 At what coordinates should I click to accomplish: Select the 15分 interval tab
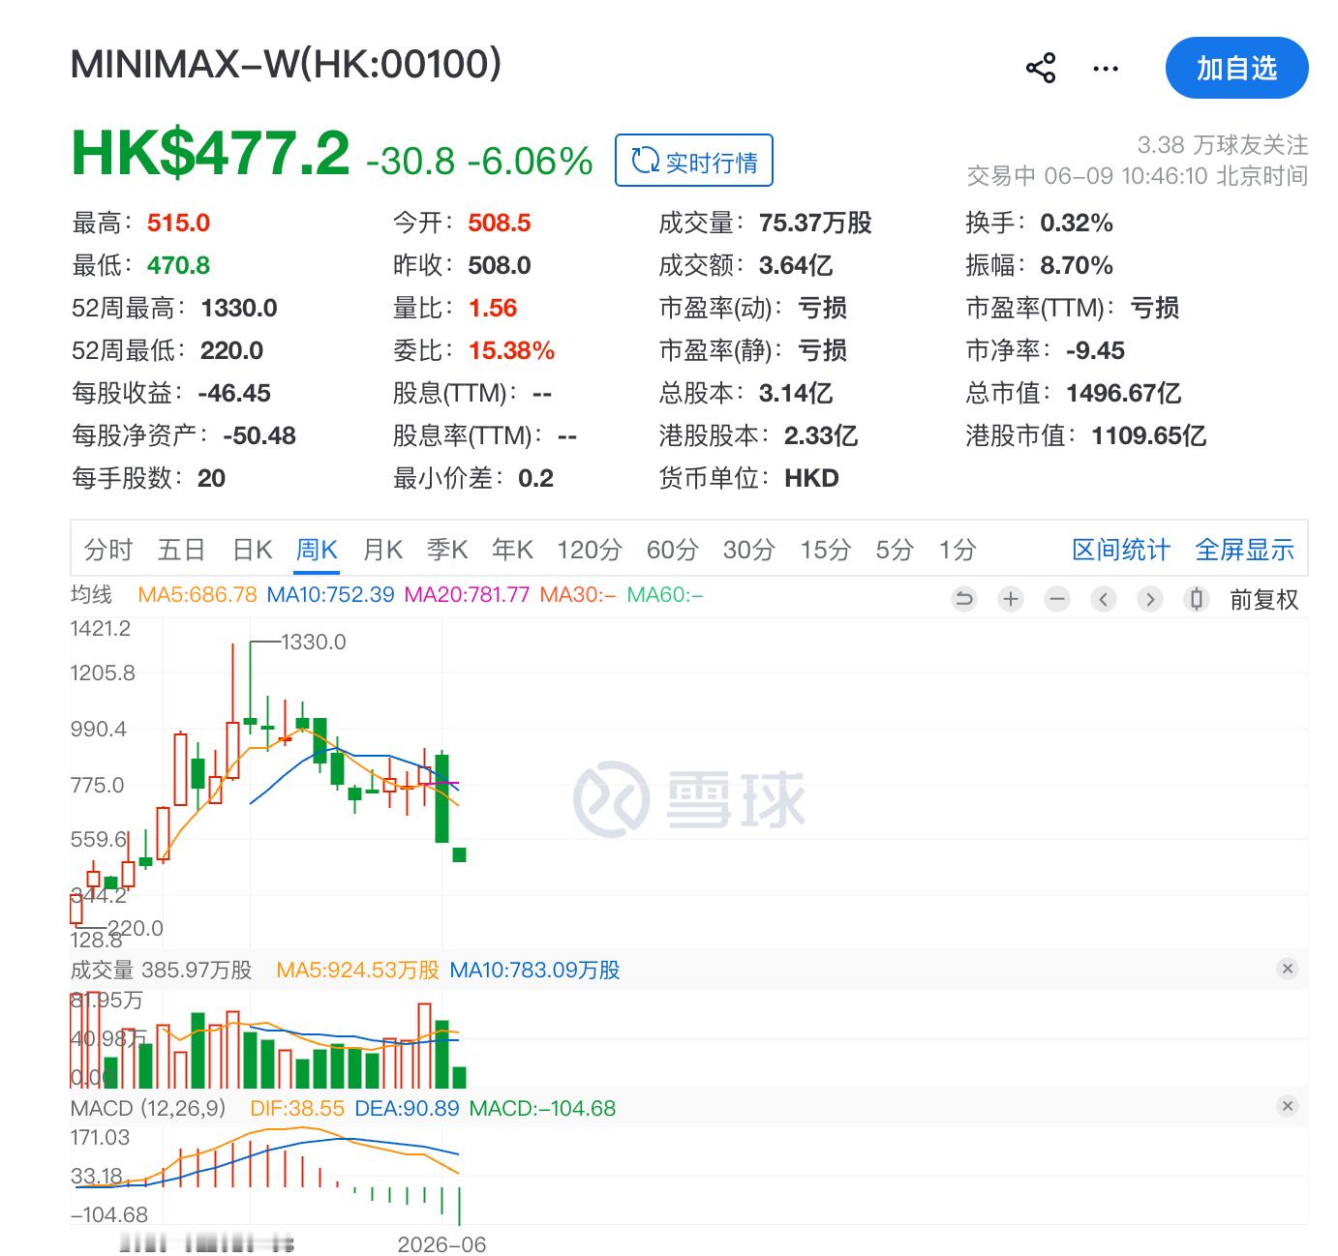[x=825, y=550]
